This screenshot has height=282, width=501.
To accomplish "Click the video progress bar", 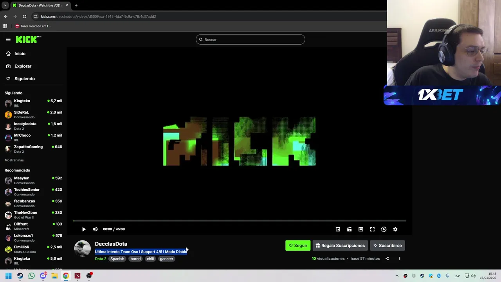I will 239,221.
